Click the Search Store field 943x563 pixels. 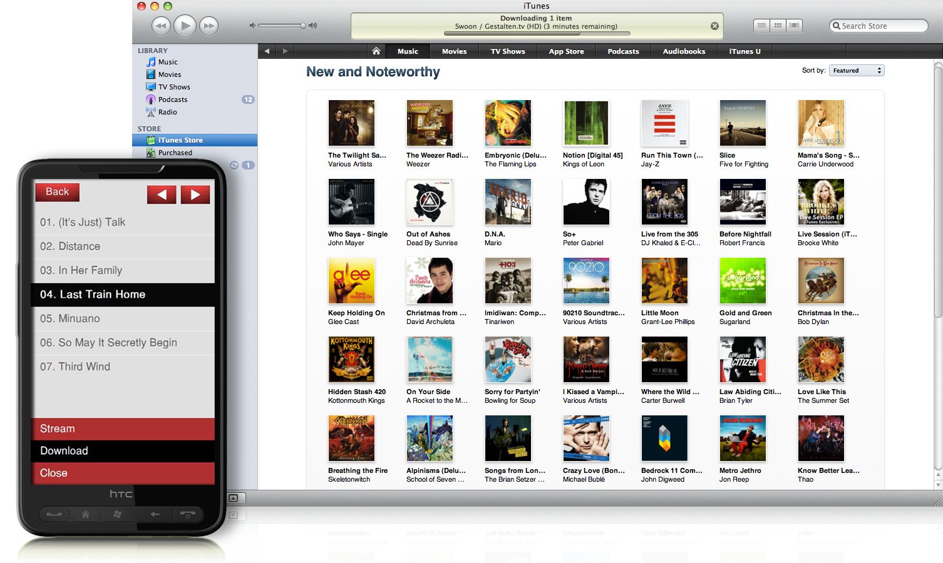[879, 26]
